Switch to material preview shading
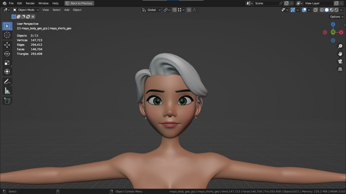Image resolution: width=346 pixels, height=194 pixels. click(x=332, y=10)
